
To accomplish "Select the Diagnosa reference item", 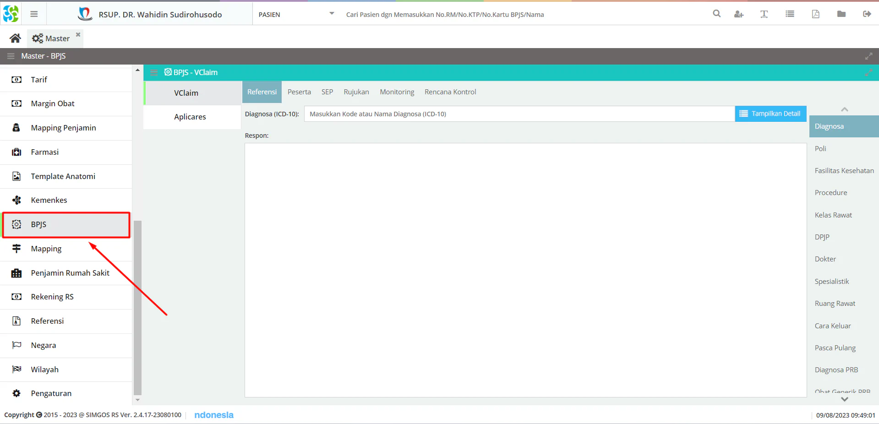I will point(844,126).
